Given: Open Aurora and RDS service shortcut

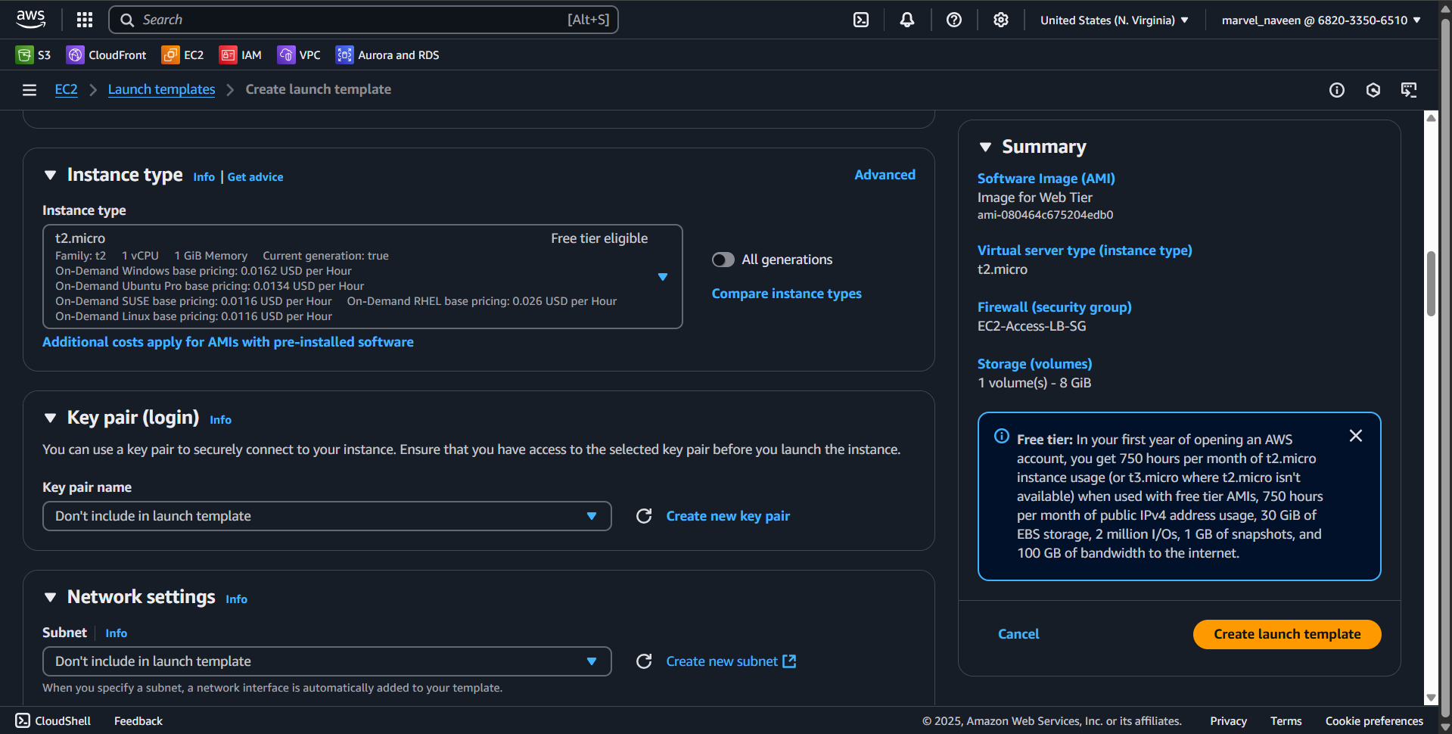Looking at the screenshot, I should 387,54.
